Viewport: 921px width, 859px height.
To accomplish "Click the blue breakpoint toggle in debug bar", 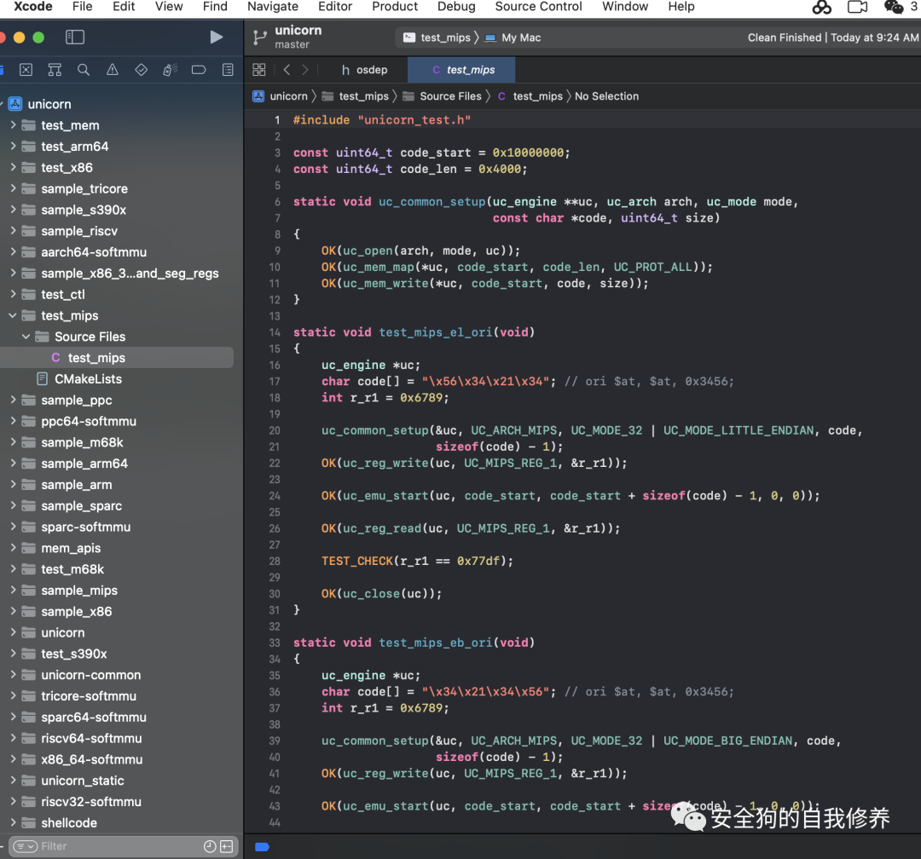I will (x=262, y=847).
